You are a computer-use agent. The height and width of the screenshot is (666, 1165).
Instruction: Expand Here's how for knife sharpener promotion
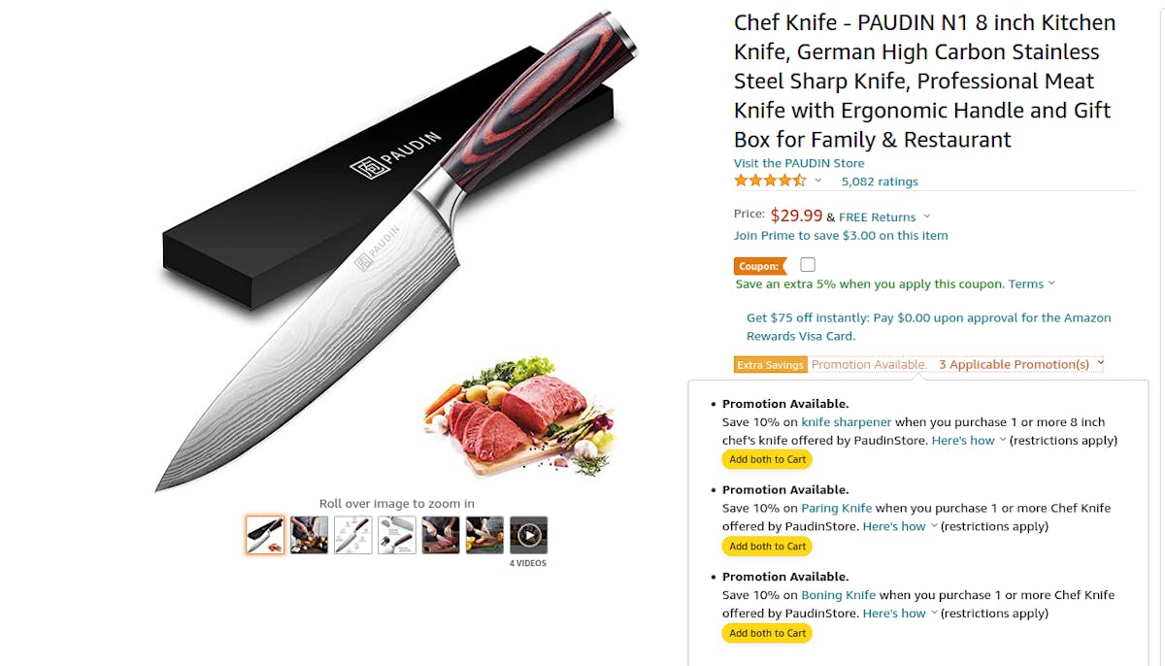point(968,440)
